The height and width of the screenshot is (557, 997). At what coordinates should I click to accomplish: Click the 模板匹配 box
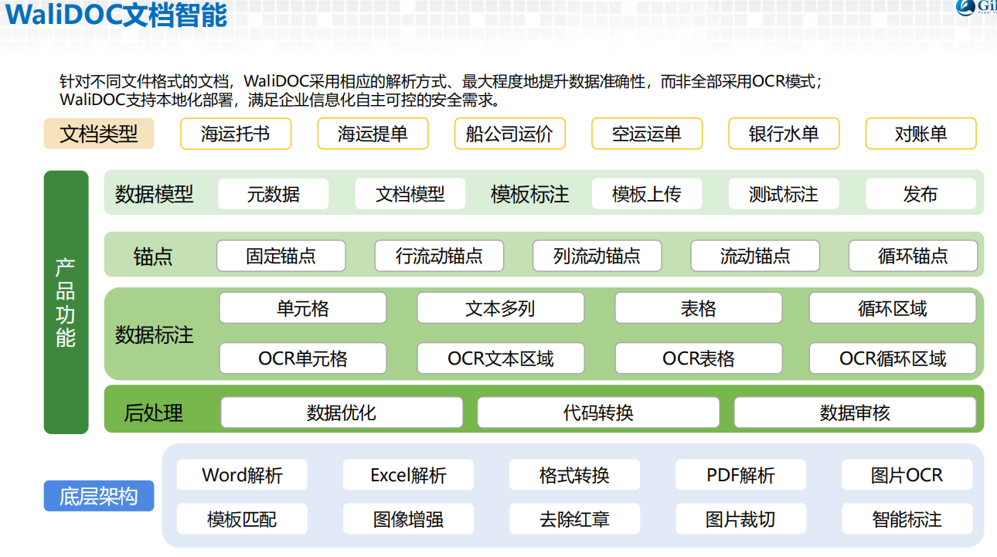(242, 519)
